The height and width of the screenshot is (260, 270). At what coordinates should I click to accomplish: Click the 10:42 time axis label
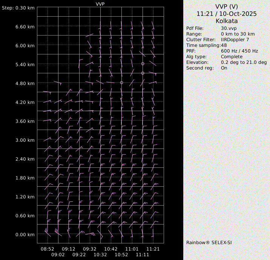111,249
